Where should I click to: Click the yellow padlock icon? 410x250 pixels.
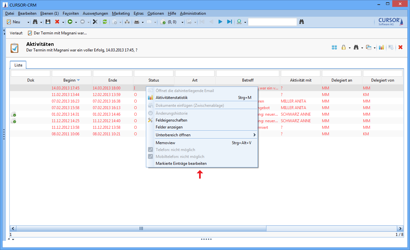click(x=344, y=47)
